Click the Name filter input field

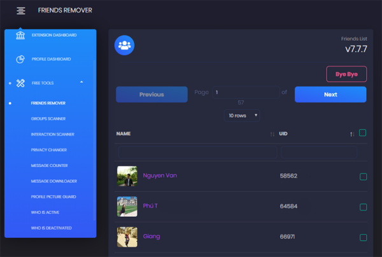click(x=197, y=152)
